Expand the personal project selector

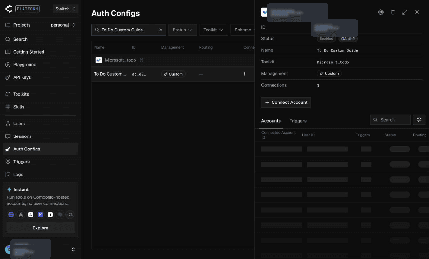[63, 25]
